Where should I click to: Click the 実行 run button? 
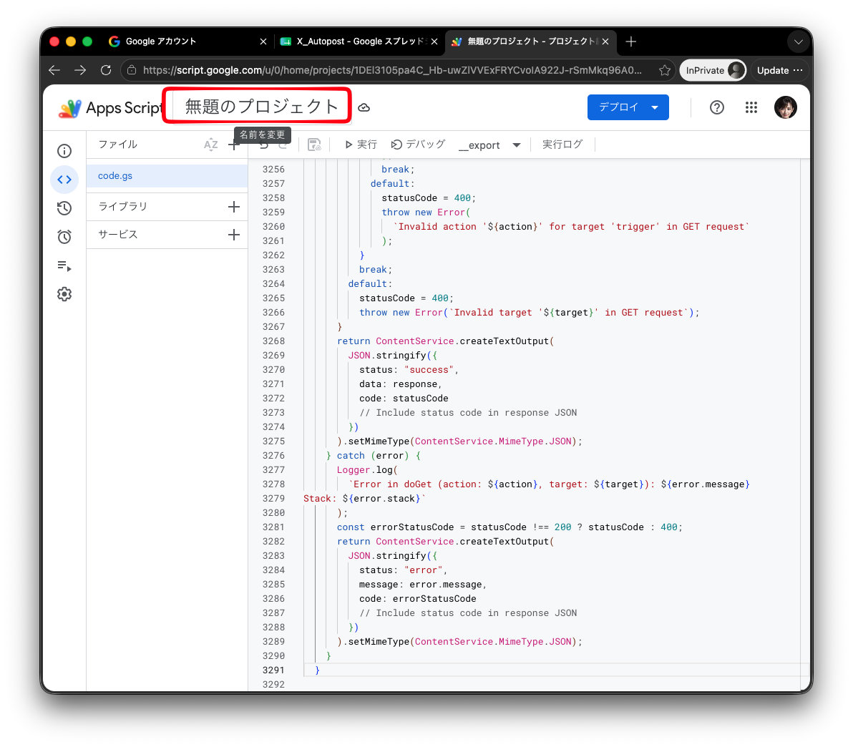pyautogui.click(x=361, y=145)
